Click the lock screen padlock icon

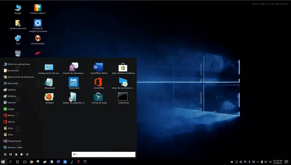16,154
